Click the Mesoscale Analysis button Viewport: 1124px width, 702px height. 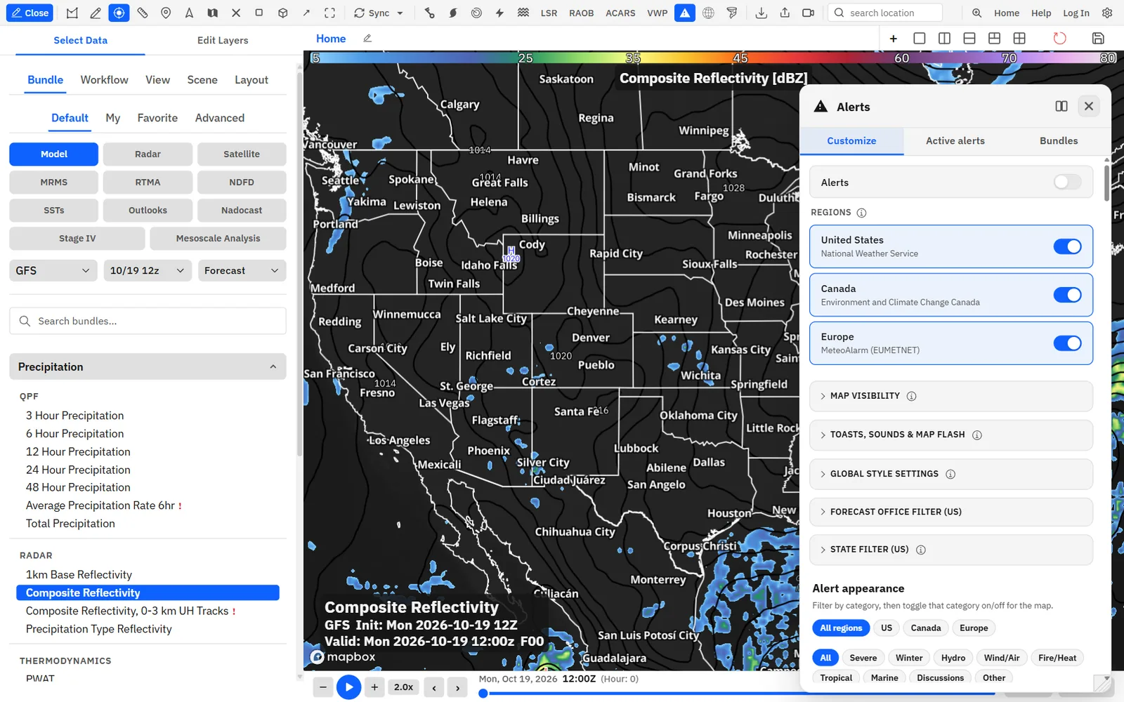click(x=218, y=238)
